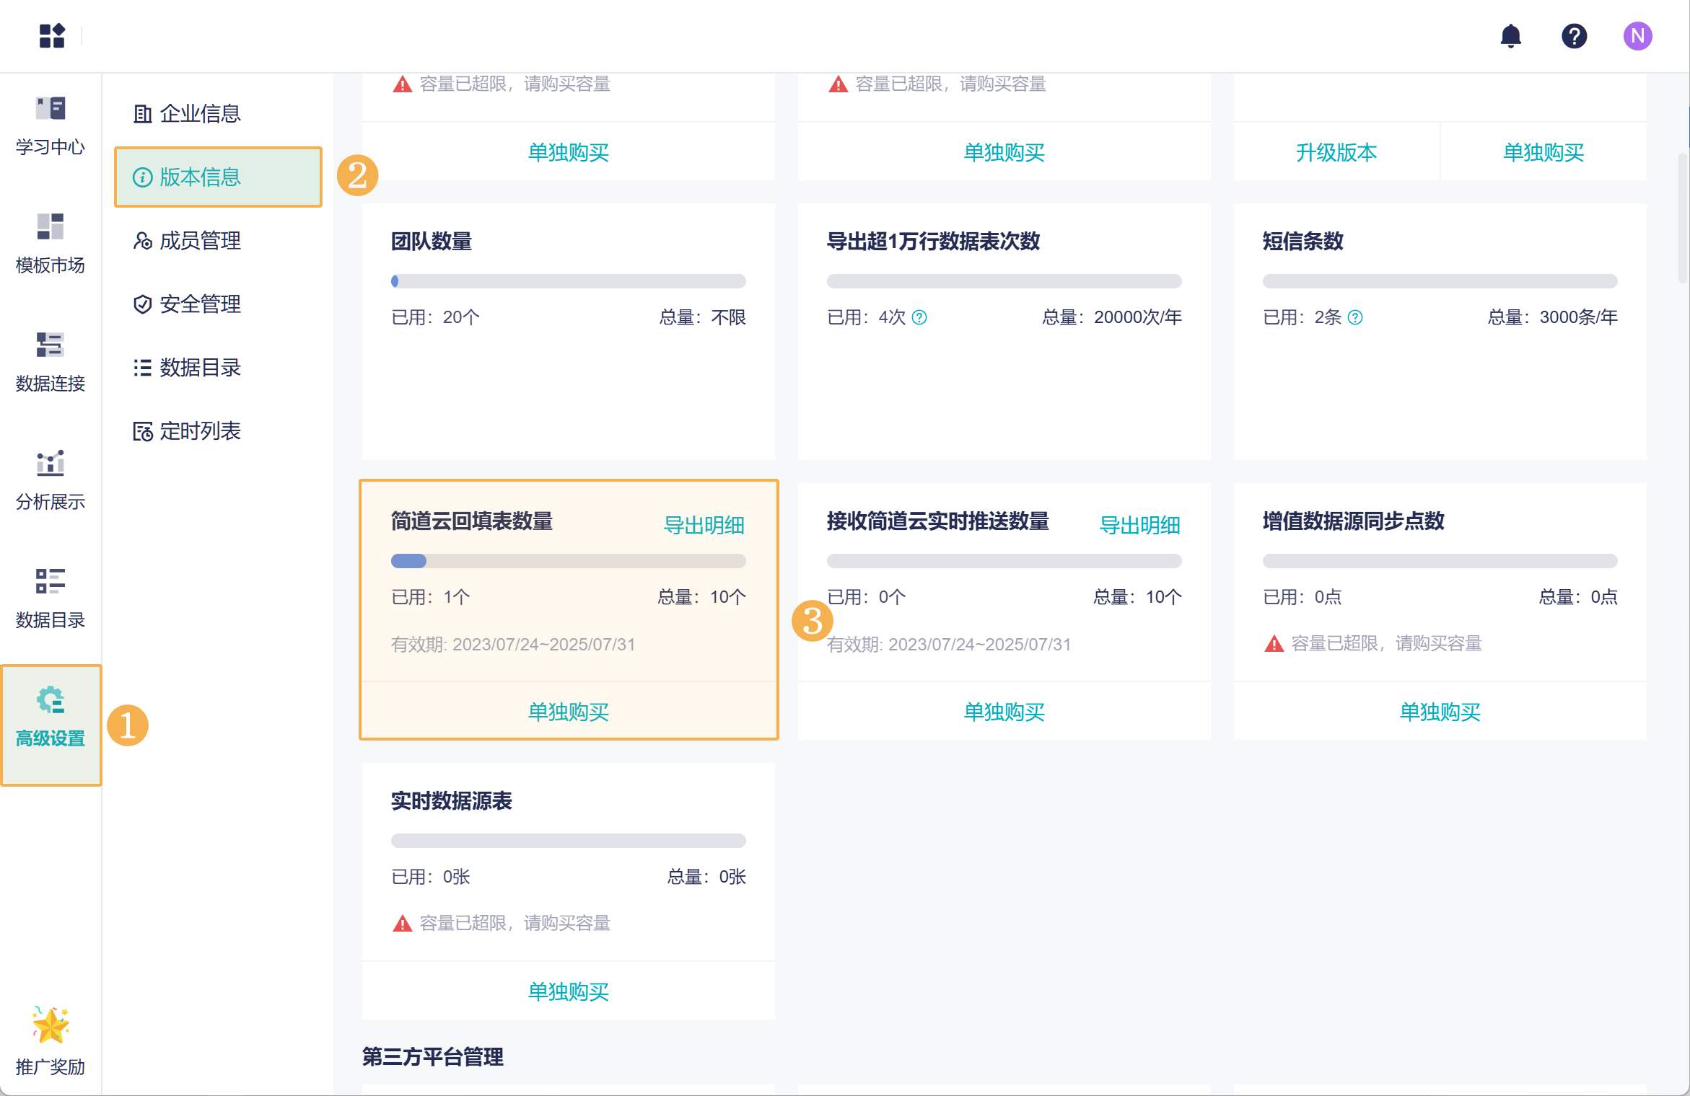The width and height of the screenshot is (1690, 1096).
Task: Click info icon beside 已用 2条
Action: pos(1355,317)
